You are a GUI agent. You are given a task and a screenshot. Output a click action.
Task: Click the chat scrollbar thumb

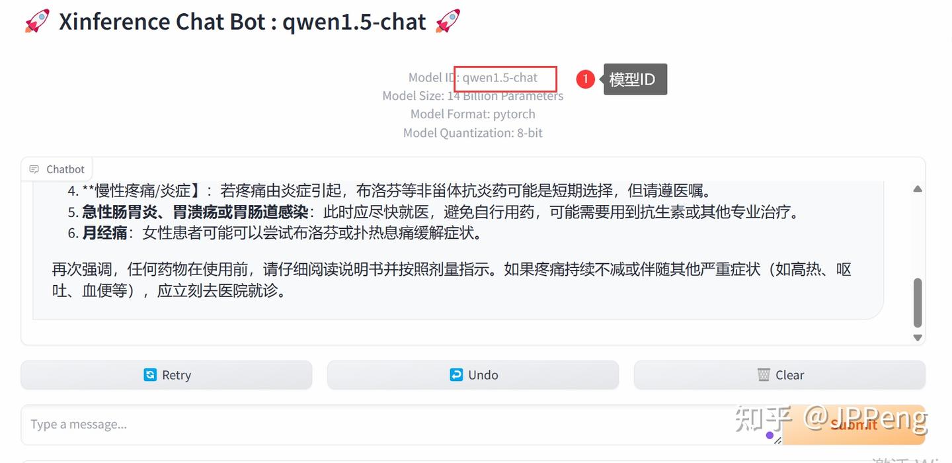[x=918, y=303]
